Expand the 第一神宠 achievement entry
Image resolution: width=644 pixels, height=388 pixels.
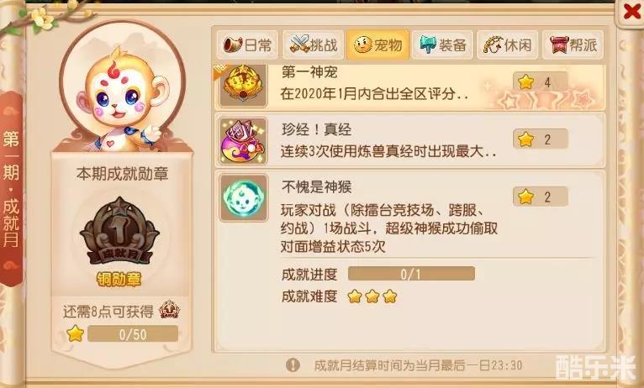pyautogui.click(x=410, y=87)
